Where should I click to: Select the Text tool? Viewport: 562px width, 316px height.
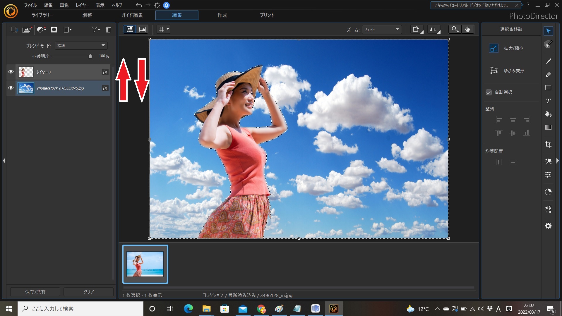[x=548, y=101]
